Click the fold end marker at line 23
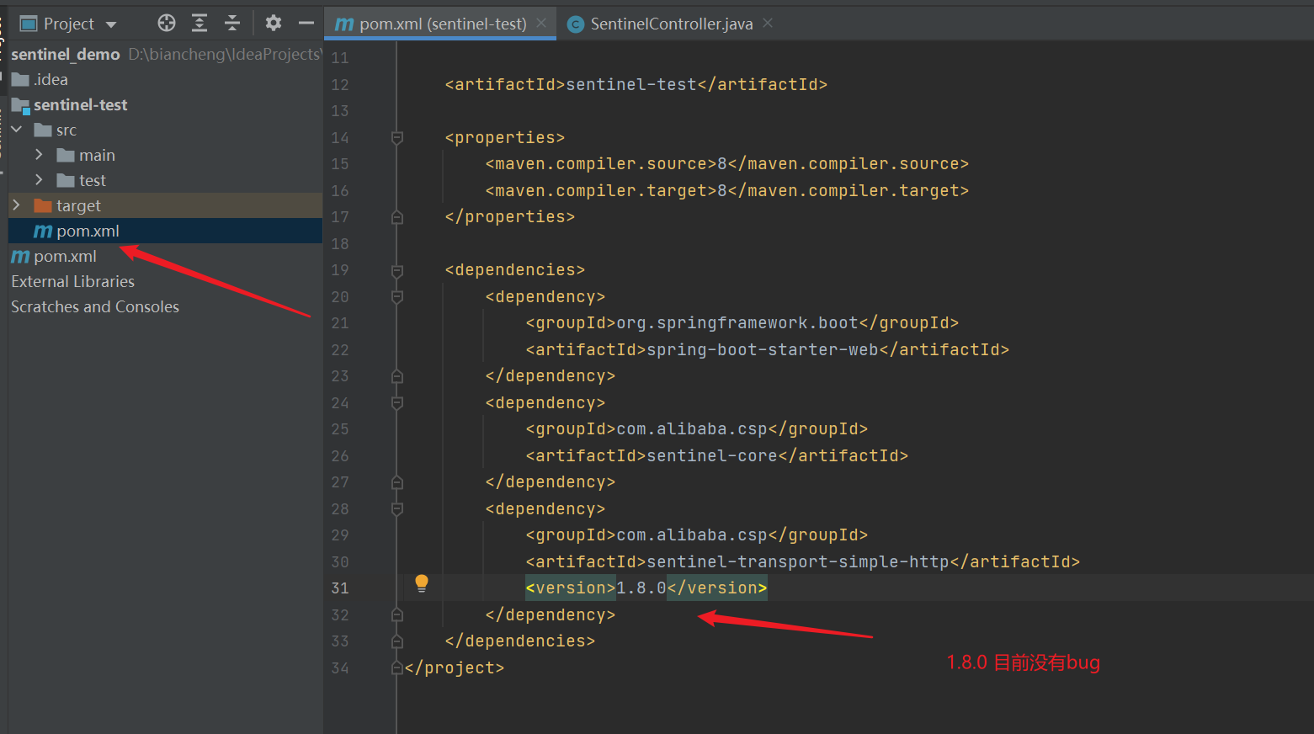Screen dimensions: 1314x734 397,376
